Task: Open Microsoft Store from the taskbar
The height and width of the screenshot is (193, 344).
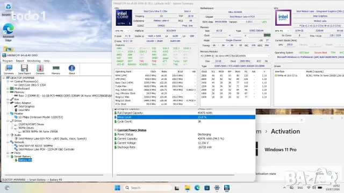Action: click(207, 188)
